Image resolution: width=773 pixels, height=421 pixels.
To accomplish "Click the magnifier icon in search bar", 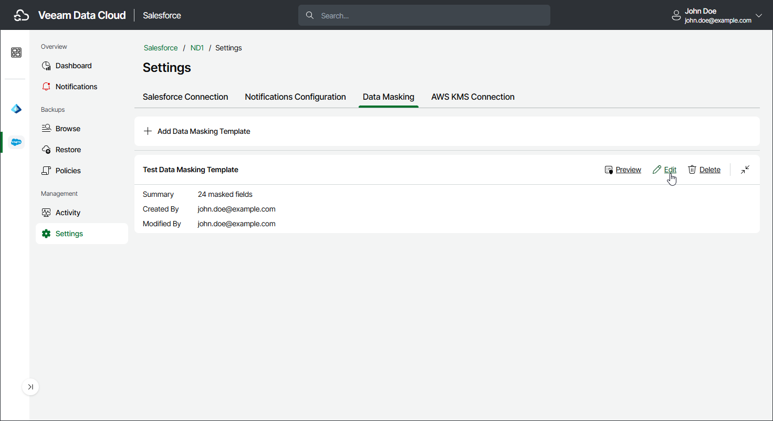I will (310, 16).
